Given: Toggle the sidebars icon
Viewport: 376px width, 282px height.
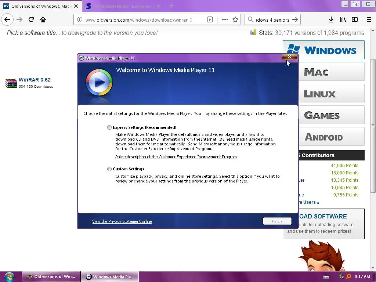Looking at the screenshot, I should 355,20.
